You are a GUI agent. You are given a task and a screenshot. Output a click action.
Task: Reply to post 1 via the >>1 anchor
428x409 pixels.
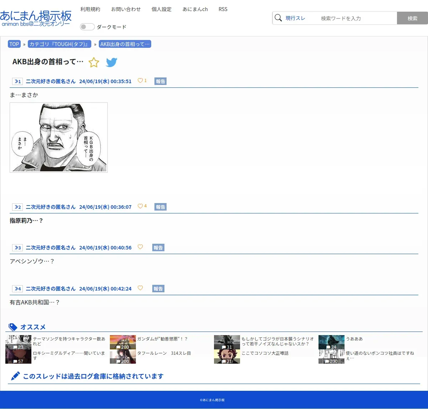pos(17,81)
